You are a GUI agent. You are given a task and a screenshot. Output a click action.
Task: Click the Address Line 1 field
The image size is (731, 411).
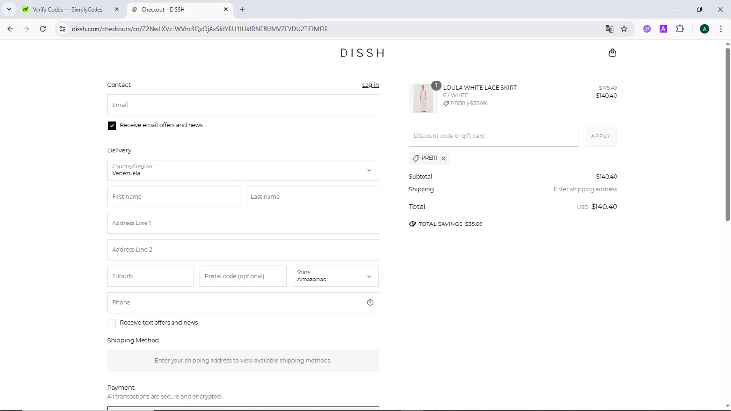tap(243, 223)
